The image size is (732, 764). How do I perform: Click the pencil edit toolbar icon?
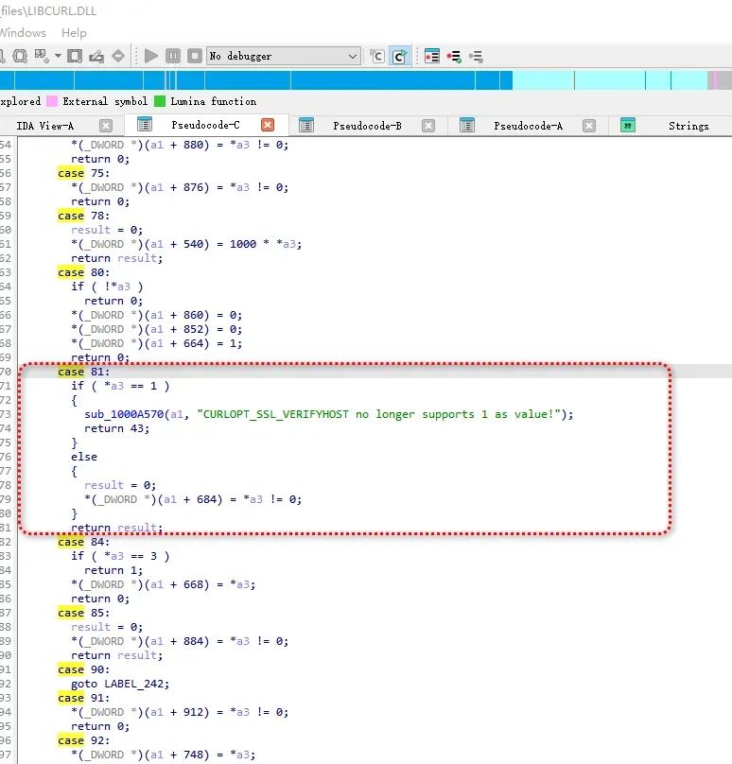[96, 56]
